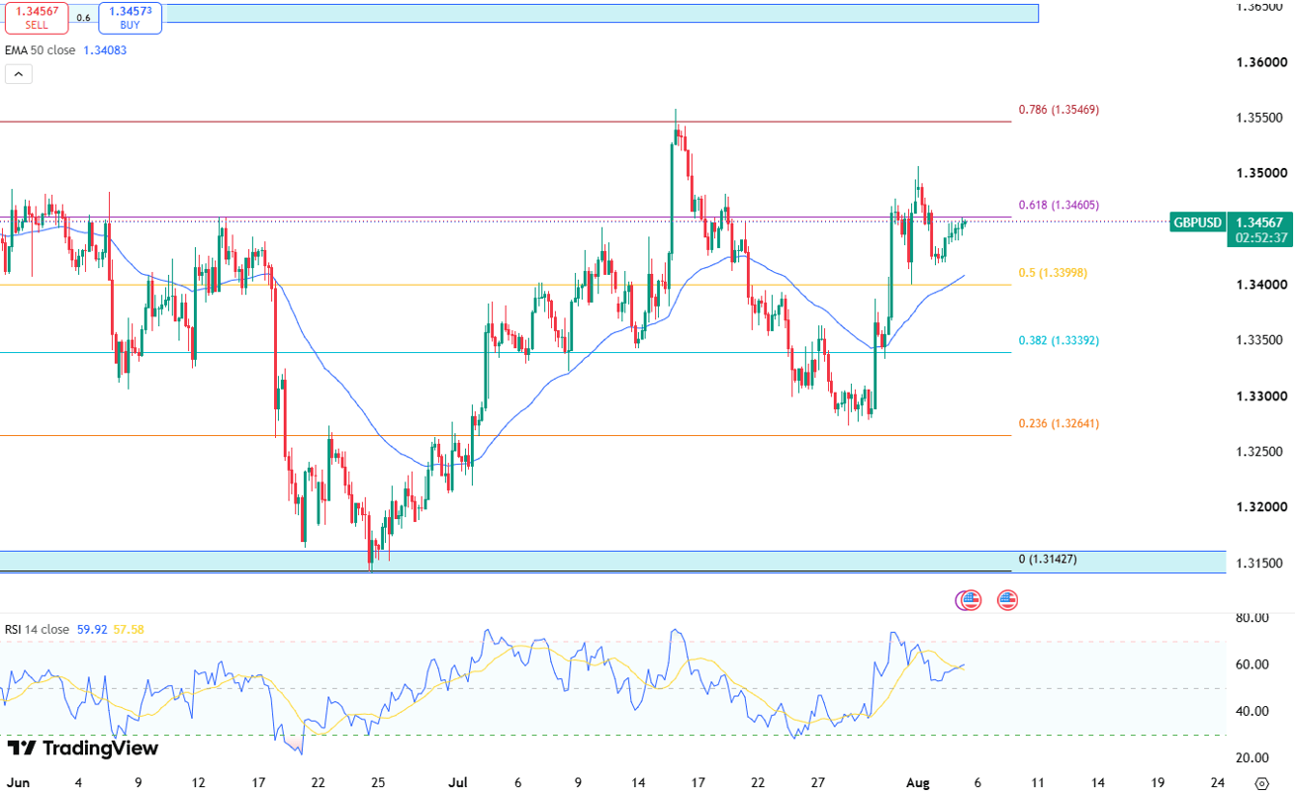1295x792 pixels.
Task: Select the 0 (1.31427) Fibonacci label
Action: tap(1048, 560)
